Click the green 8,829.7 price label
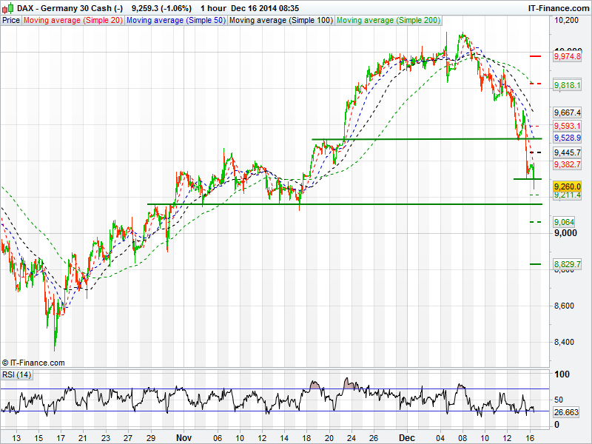Screen dimensions: 592x444 (568, 264)
